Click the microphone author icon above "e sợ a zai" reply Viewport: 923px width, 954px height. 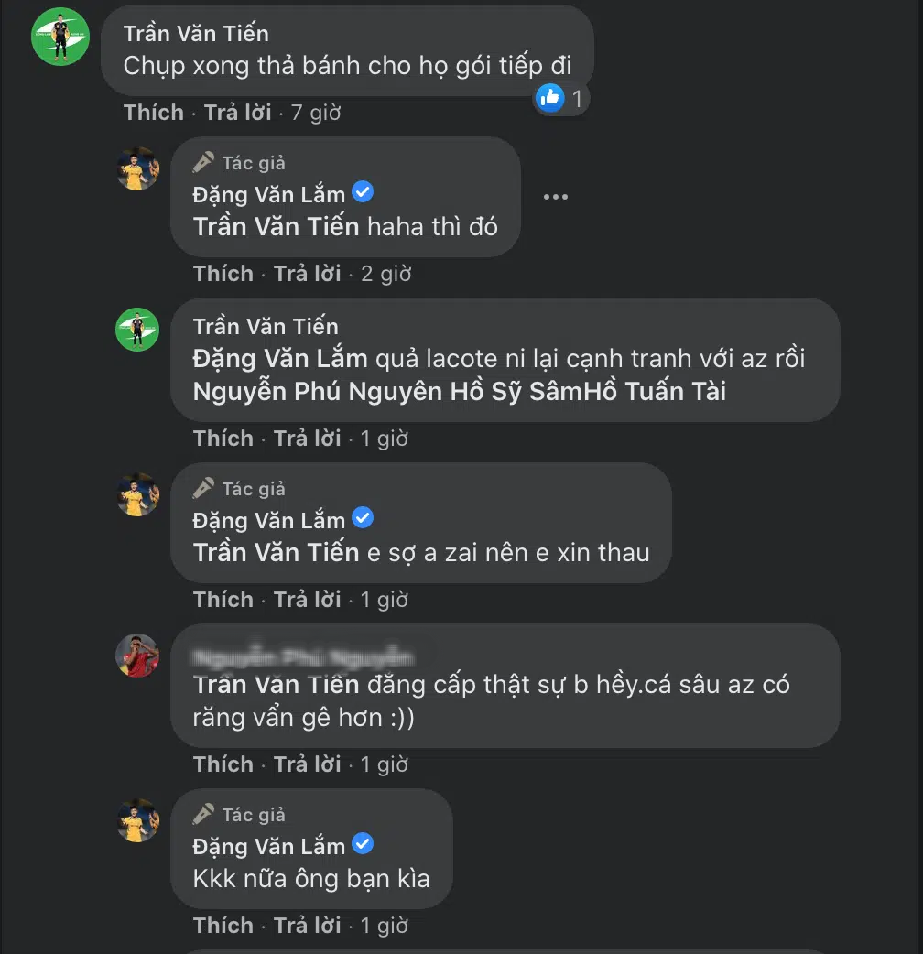click(x=203, y=488)
